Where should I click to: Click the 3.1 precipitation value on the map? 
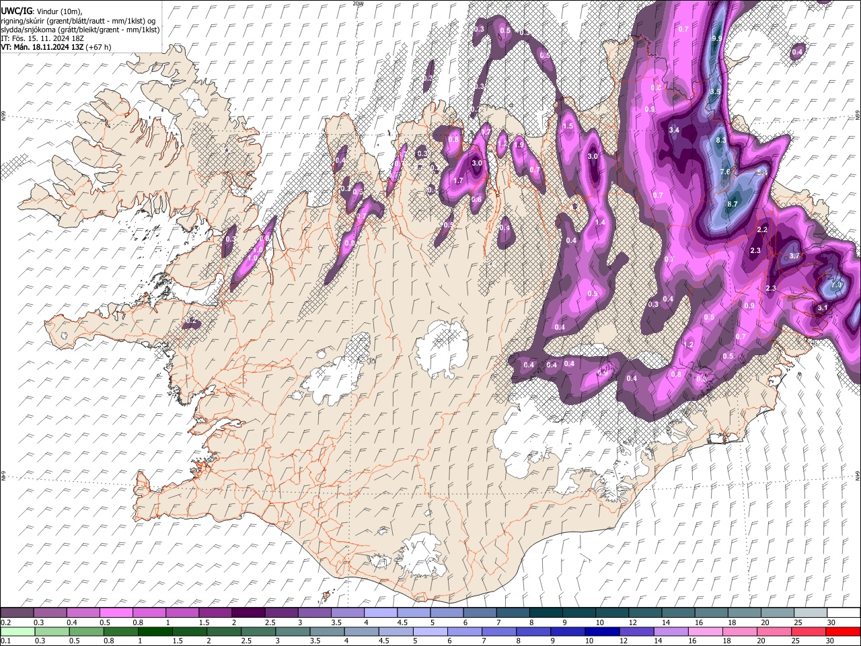[x=823, y=308]
